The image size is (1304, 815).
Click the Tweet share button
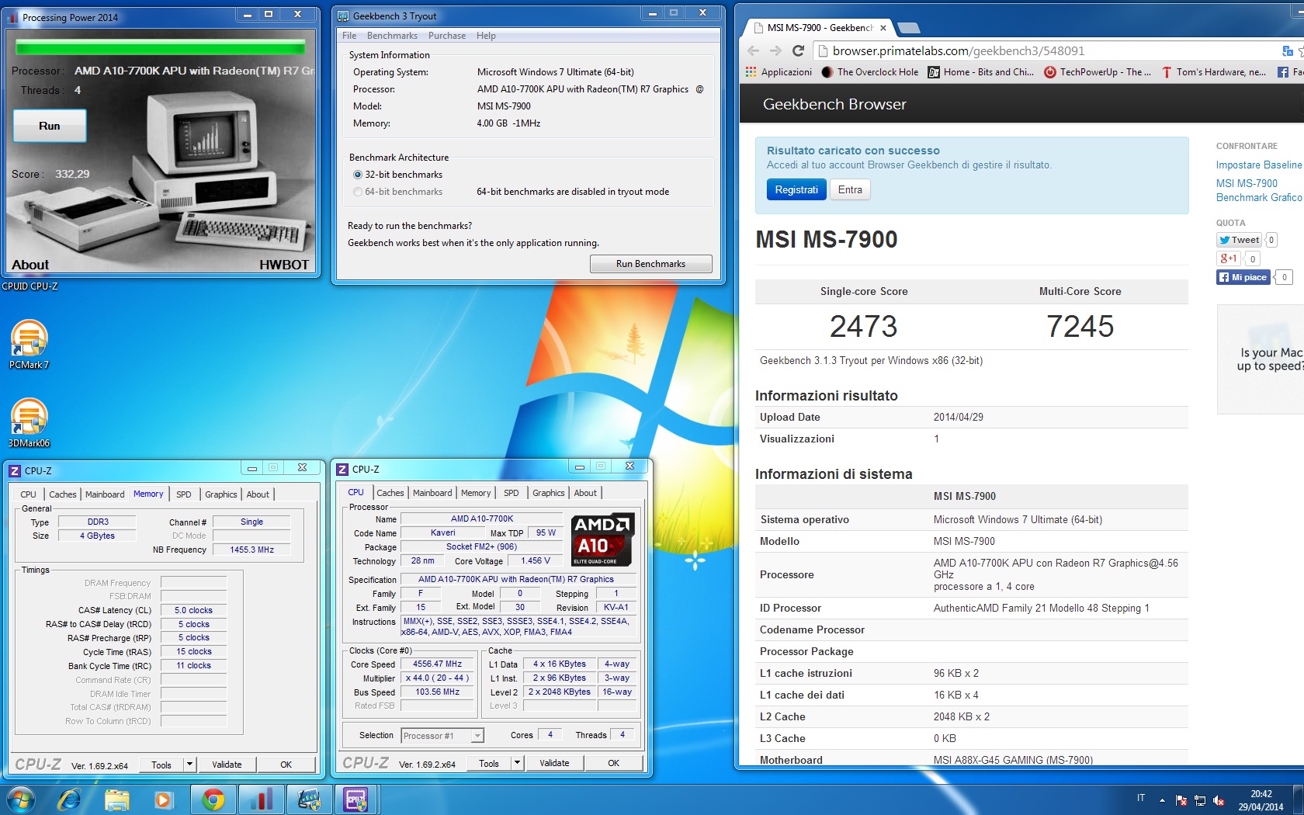point(1239,240)
